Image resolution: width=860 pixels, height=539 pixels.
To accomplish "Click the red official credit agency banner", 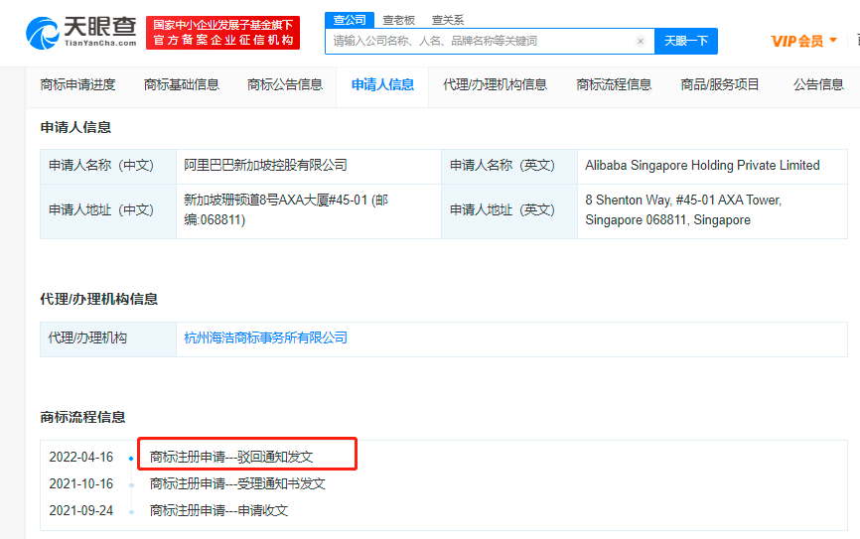I will 222,33.
